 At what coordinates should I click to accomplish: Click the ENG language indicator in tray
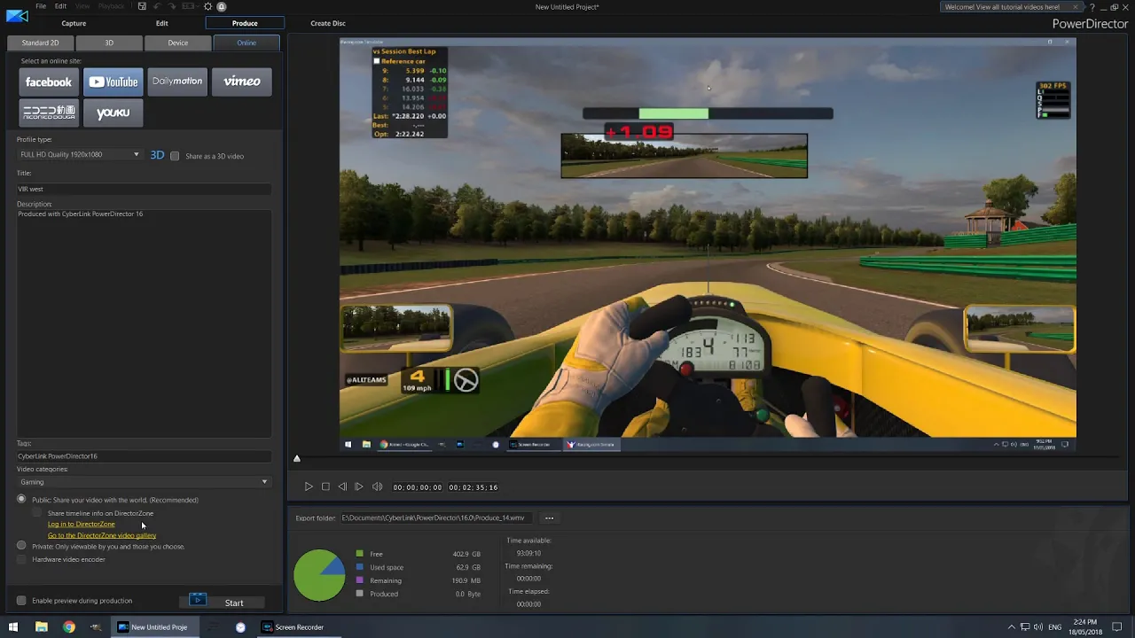(x=1054, y=627)
